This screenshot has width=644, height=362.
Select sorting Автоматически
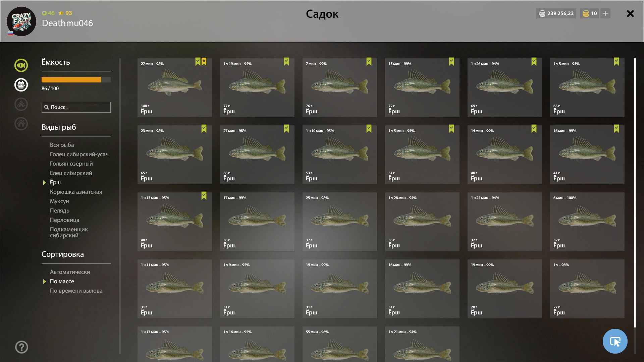[70, 272]
